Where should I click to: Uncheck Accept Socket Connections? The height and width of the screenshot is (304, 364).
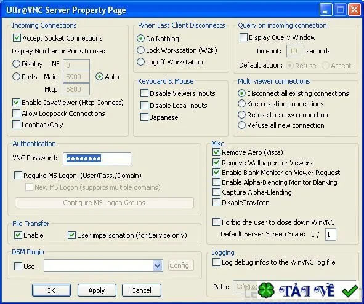click(17, 38)
